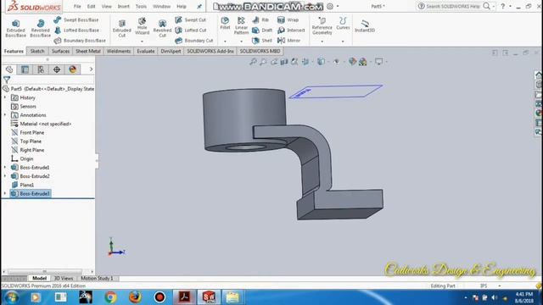Switch to 3D Views tab
This screenshot has width=543, height=305.
point(64,279)
